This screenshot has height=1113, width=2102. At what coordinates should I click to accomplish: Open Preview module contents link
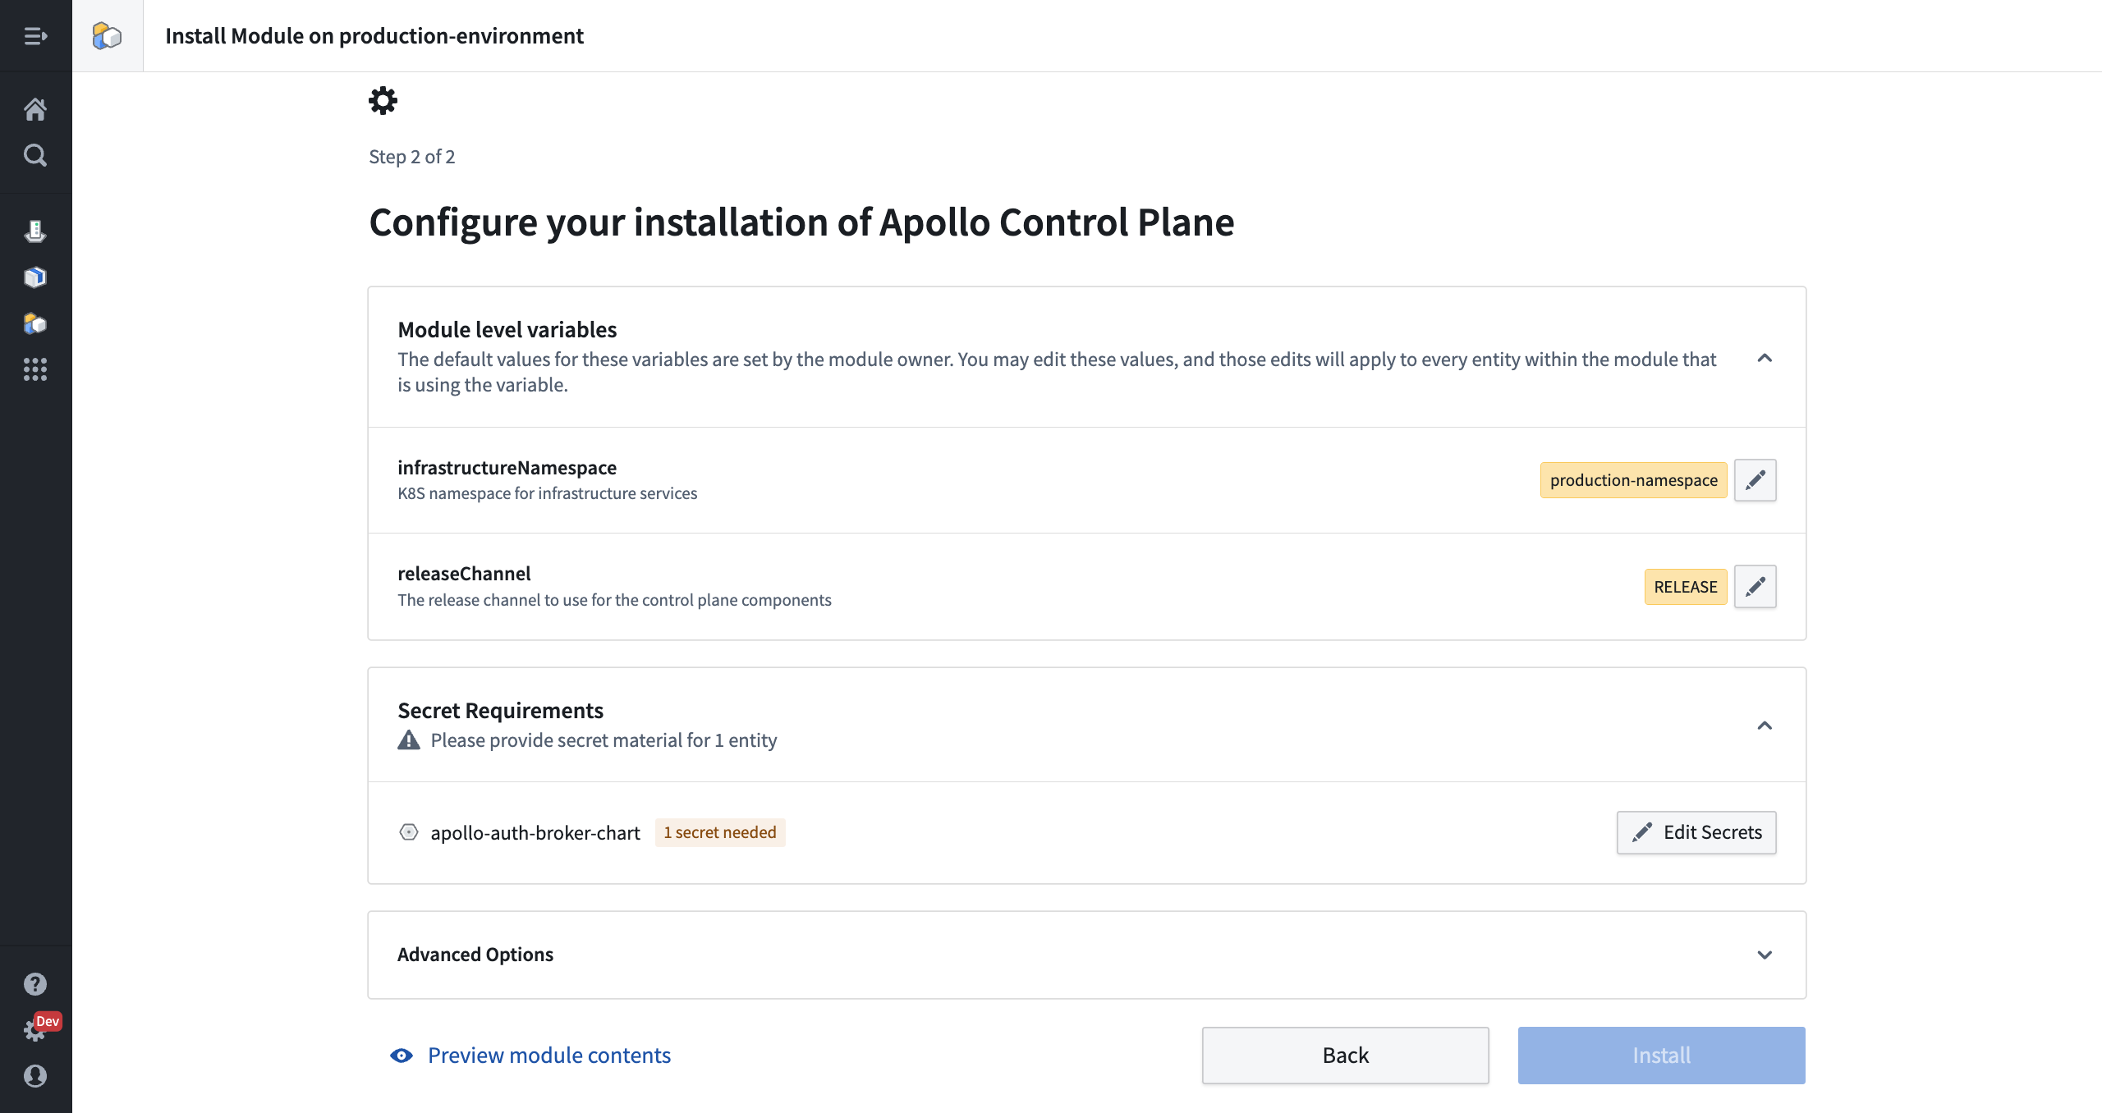530,1056
